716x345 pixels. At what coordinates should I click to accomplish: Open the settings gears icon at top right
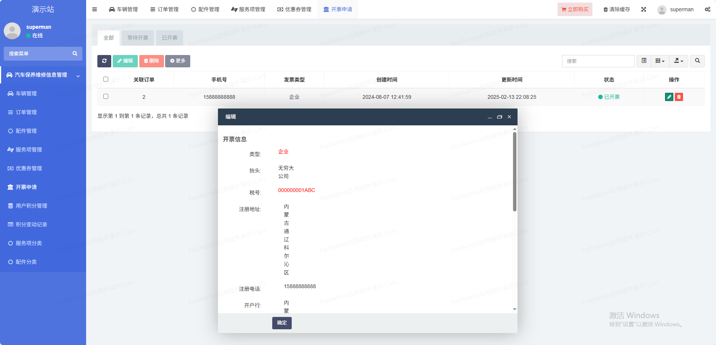(x=707, y=9)
